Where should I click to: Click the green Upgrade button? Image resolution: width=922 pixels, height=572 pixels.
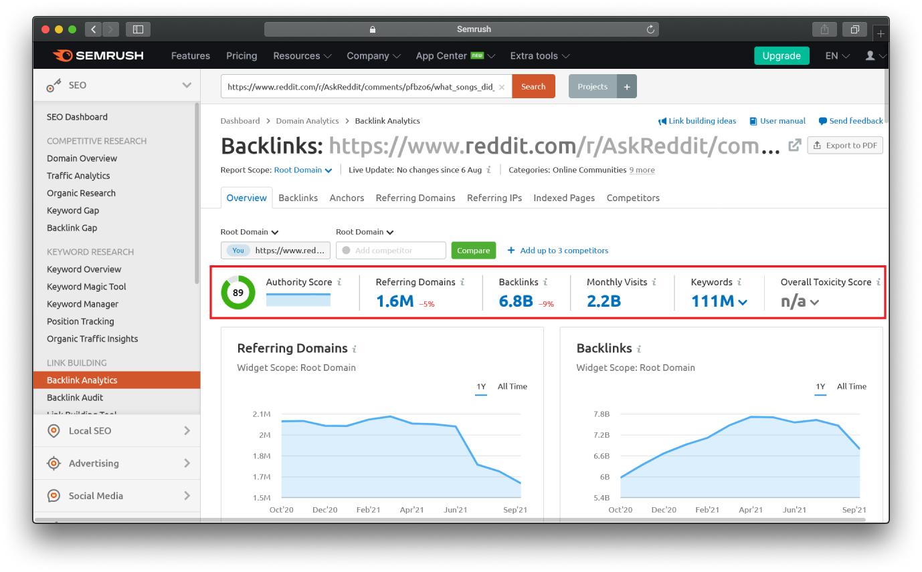[781, 55]
